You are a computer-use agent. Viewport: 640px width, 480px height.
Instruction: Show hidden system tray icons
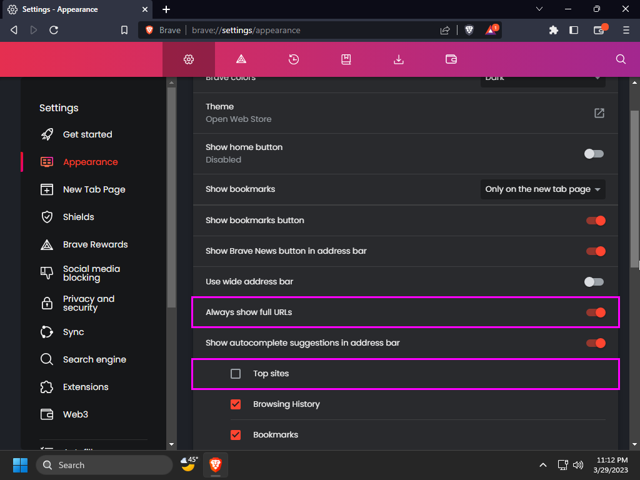coord(543,465)
